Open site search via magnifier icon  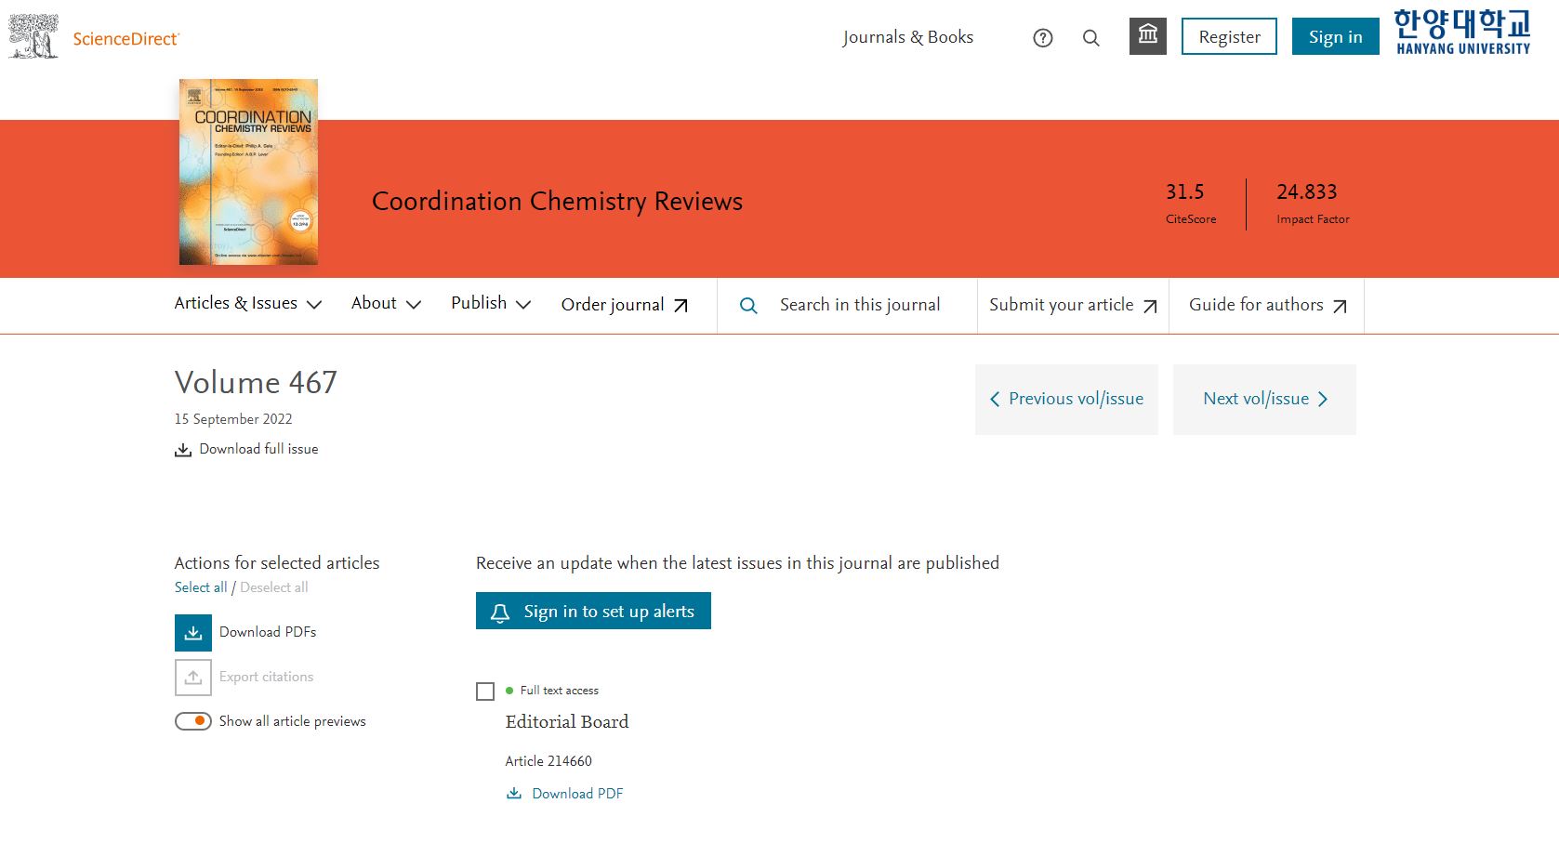click(1091, 38)
